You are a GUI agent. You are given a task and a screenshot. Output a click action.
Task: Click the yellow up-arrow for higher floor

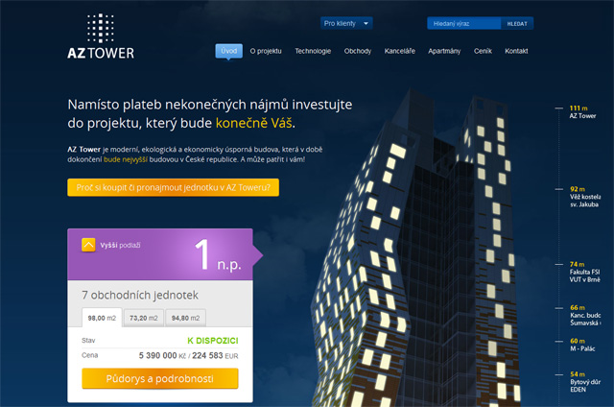pos(88,245)
